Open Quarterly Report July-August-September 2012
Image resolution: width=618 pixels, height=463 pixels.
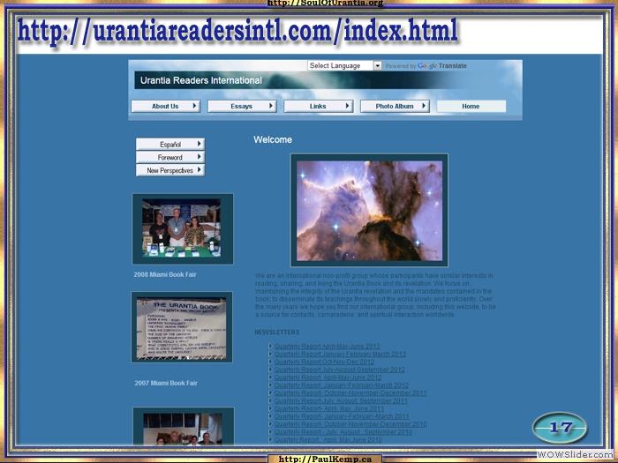(340, 370)
